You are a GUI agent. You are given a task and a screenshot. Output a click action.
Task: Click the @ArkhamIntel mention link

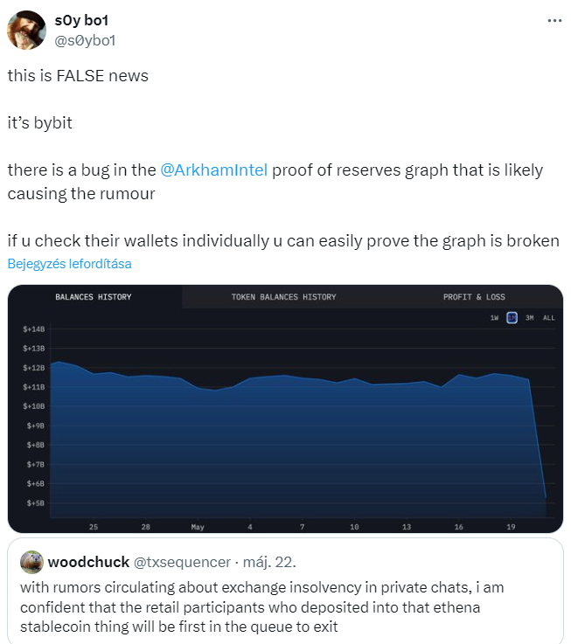(x=213, y=170)
